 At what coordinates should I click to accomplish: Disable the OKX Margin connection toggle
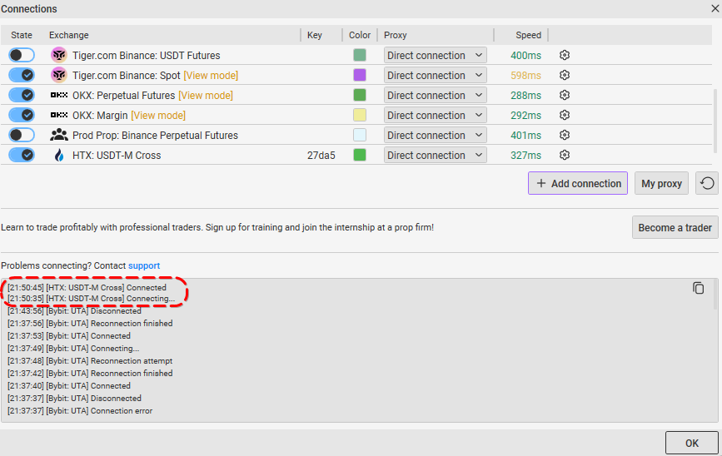(x=22, y=115)
